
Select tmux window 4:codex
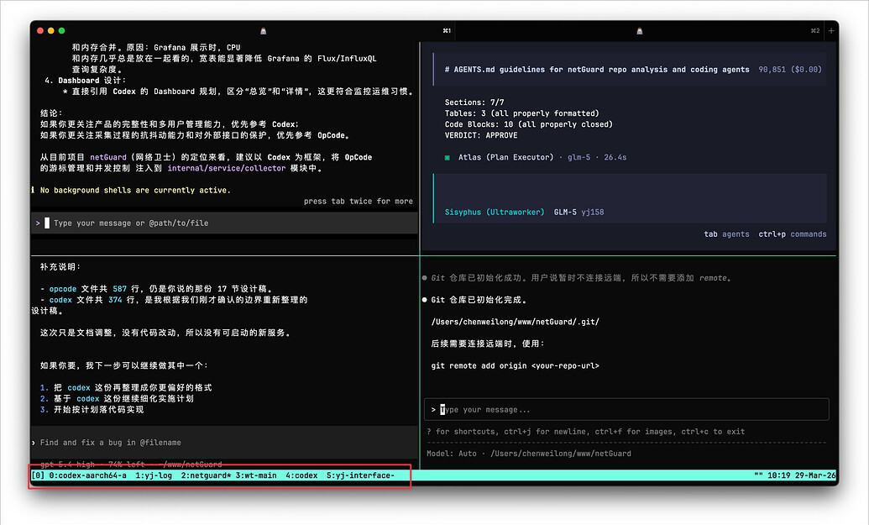tap(301, 475)
